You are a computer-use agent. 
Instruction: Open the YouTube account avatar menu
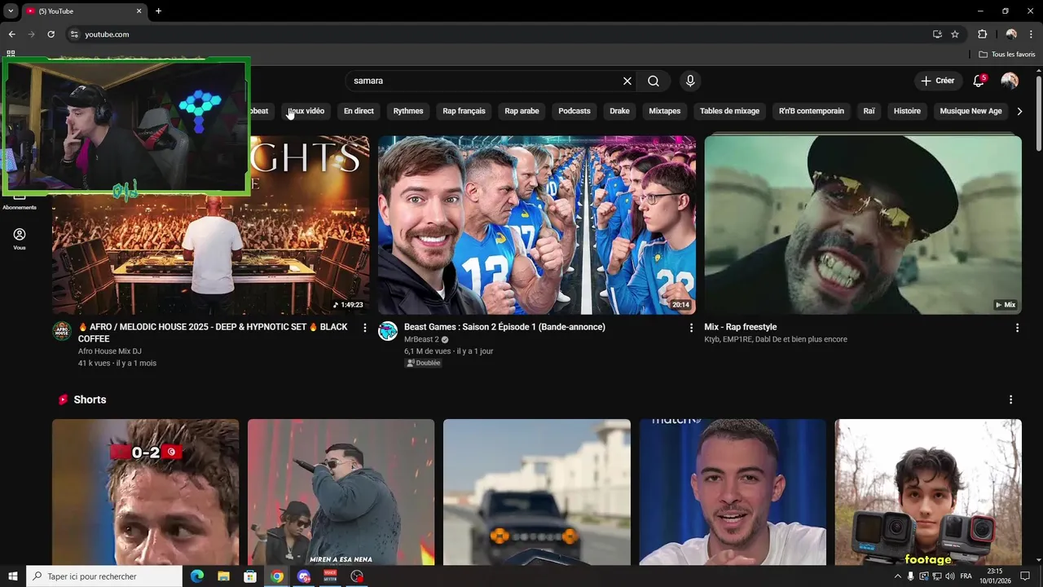click(x=1010, y=81)
